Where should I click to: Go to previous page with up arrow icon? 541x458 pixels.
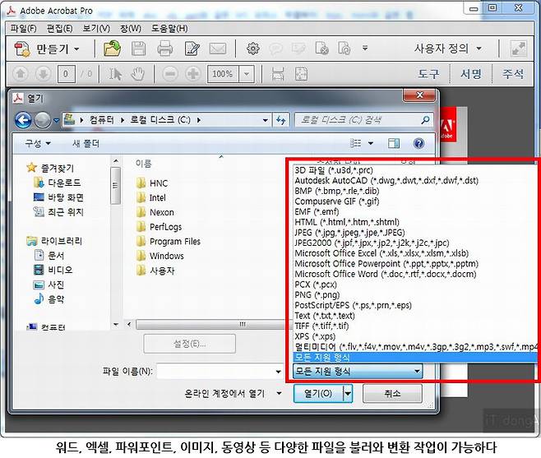(x=21, y=73)
